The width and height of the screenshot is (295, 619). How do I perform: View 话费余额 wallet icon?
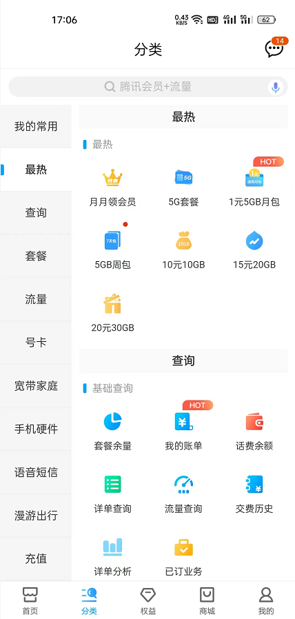[x=254, y=422]
